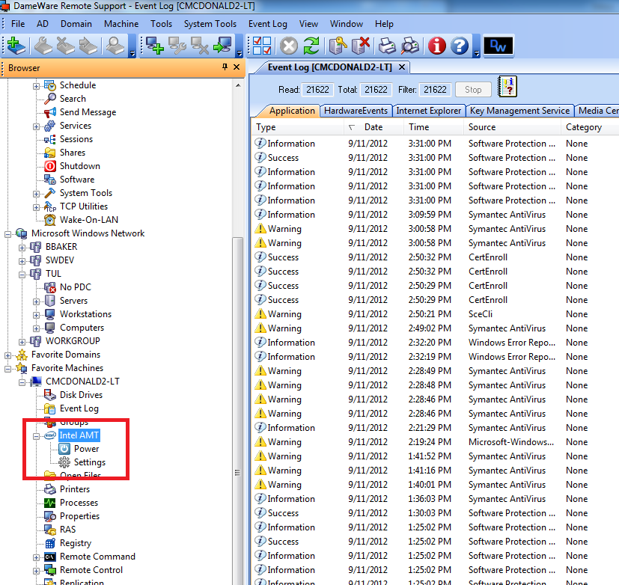Sort by the Time column header
Image resolution: width=619 pixels, height=585 pixels.
click(433, 127)
